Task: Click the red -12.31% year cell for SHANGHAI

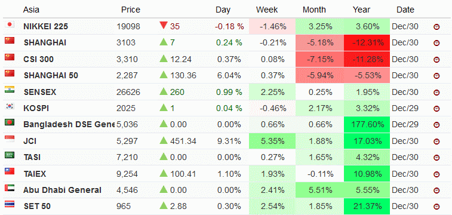Action: (367, 42)
